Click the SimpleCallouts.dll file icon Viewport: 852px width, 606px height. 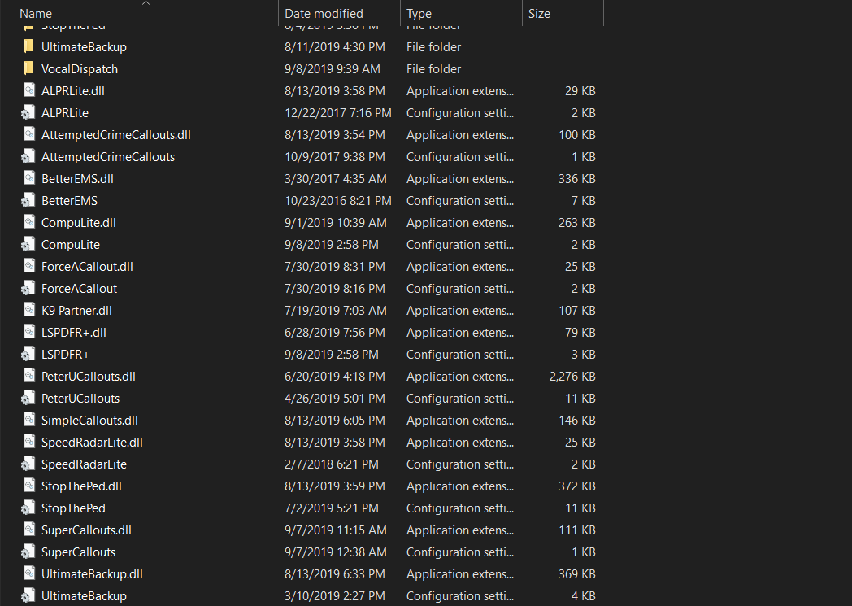(28, 420)
